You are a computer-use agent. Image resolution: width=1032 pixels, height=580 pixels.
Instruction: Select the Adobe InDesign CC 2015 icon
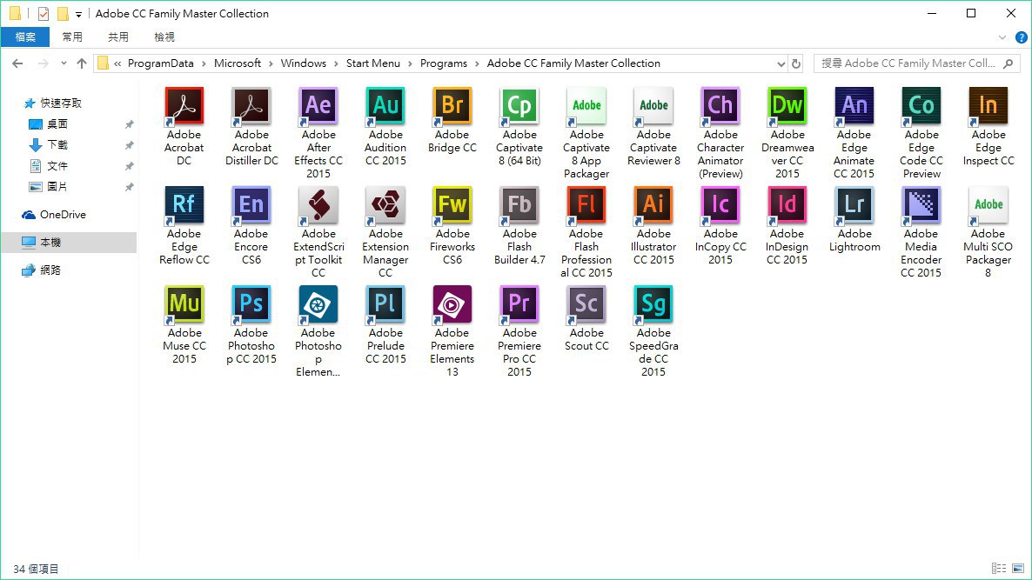pos(787,205)
